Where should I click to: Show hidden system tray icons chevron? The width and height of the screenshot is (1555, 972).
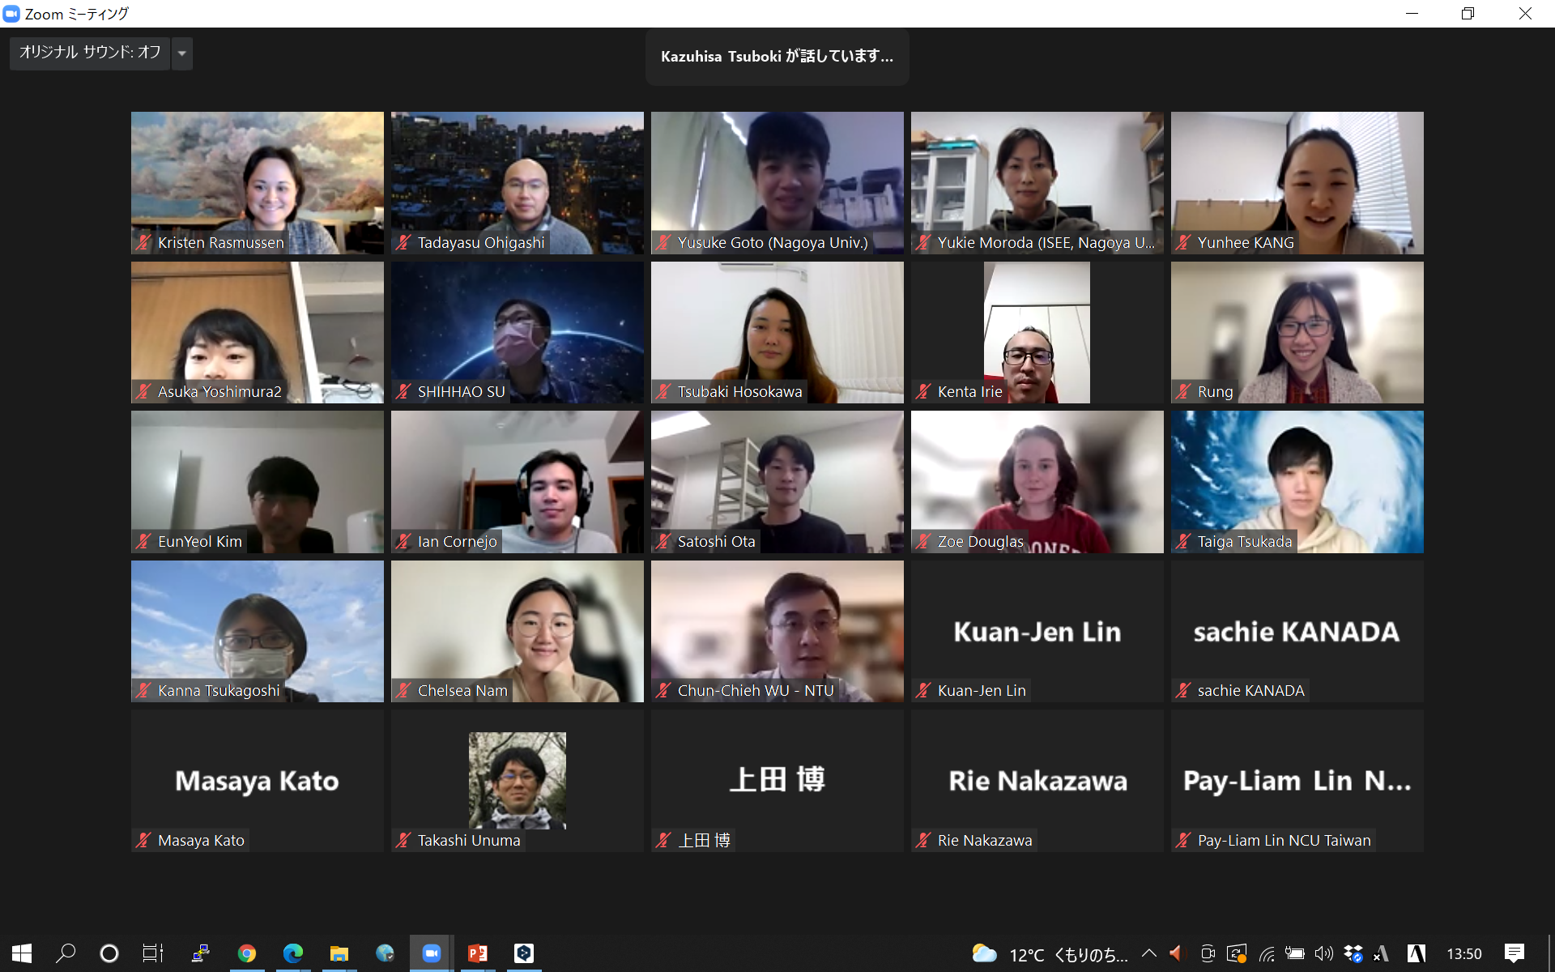click(x=1148, y=953)
